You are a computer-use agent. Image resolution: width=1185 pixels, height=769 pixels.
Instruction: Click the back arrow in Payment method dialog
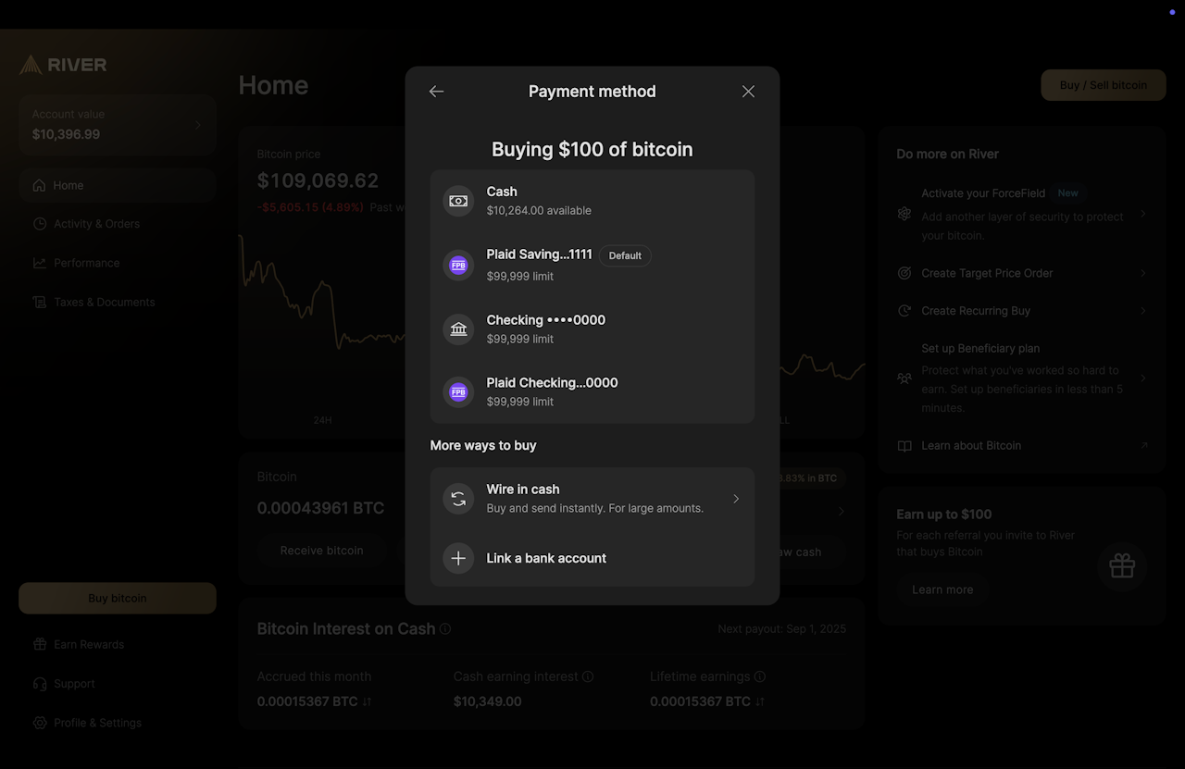click(436, 92)
